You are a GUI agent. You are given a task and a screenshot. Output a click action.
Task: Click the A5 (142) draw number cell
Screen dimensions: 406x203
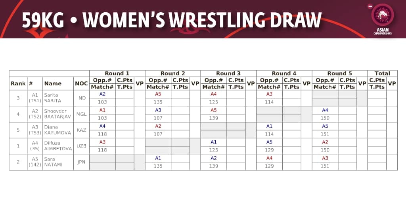(x=34, y=162)
